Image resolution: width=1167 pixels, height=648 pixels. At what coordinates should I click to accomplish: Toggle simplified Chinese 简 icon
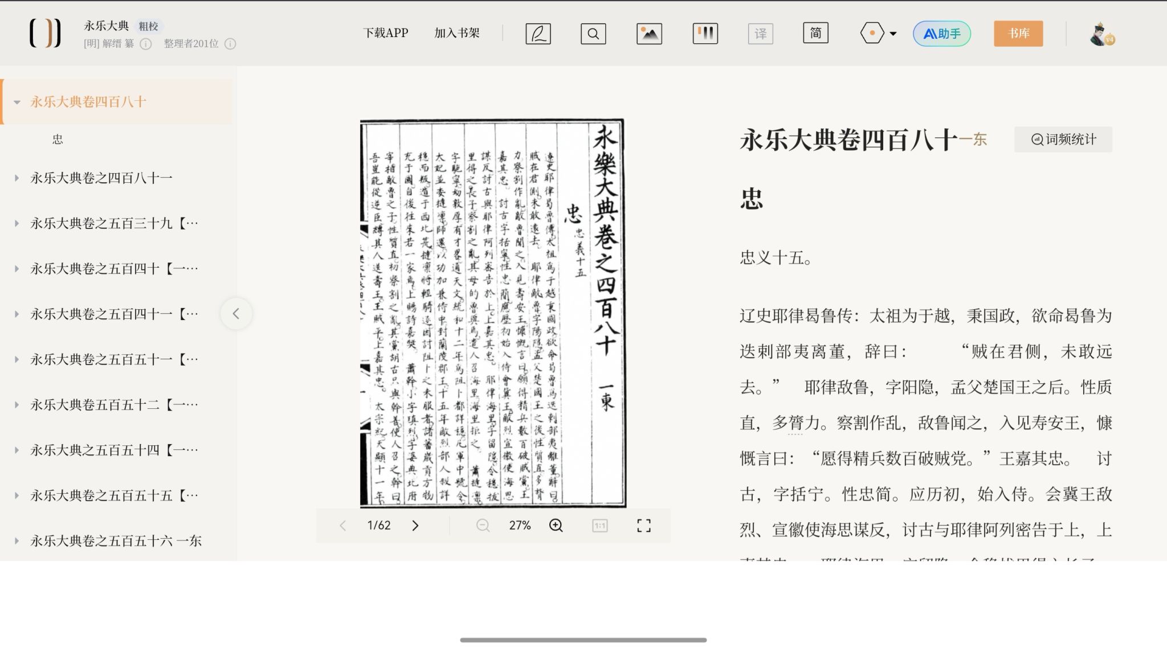(815, 34)
